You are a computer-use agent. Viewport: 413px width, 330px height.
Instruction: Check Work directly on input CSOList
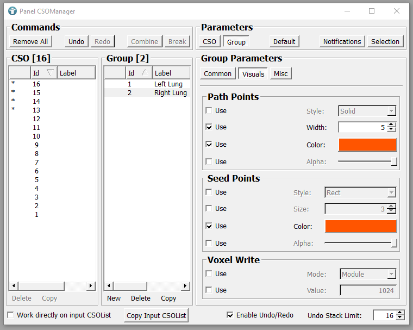[x=10, y=315]
